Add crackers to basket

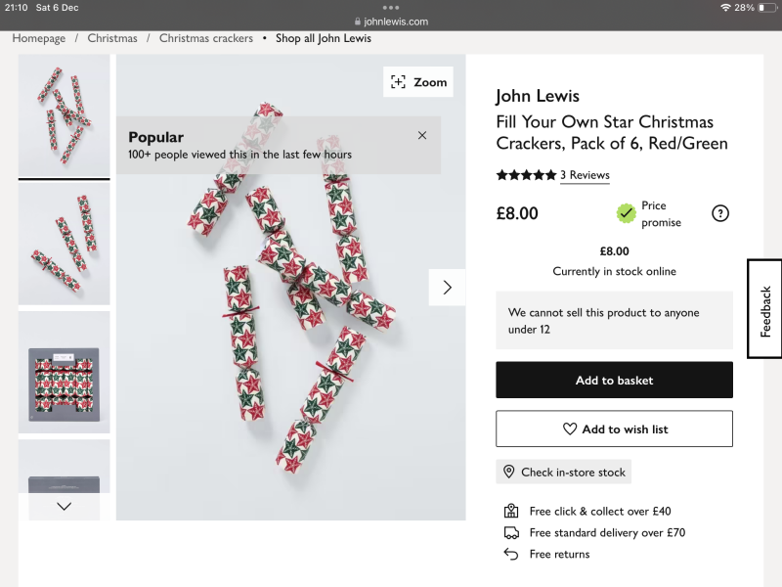click(x=614, y=381)
